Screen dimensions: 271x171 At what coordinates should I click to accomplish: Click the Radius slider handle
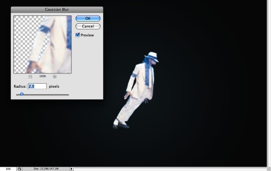(21, 94)
